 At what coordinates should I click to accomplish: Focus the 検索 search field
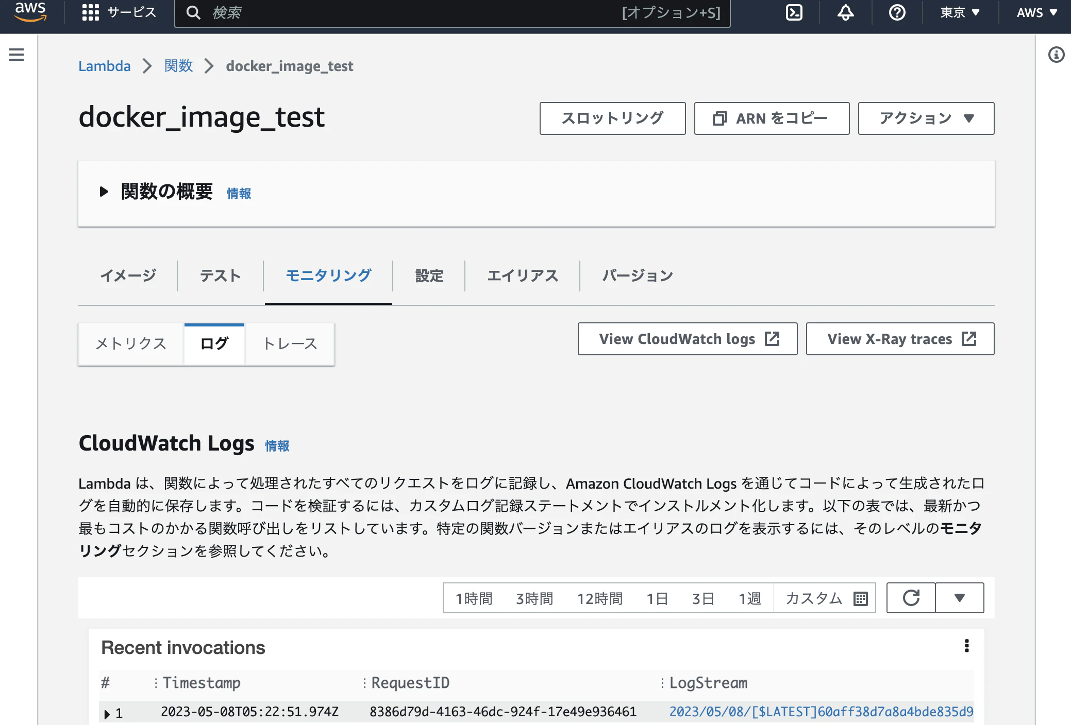[x=453, y=12]
